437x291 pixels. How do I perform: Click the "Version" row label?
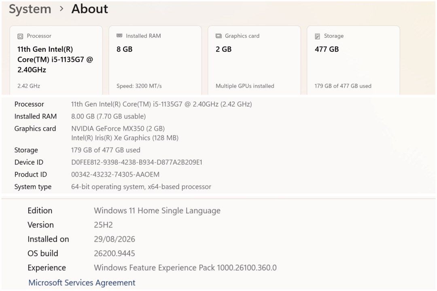tap(41, 225)
